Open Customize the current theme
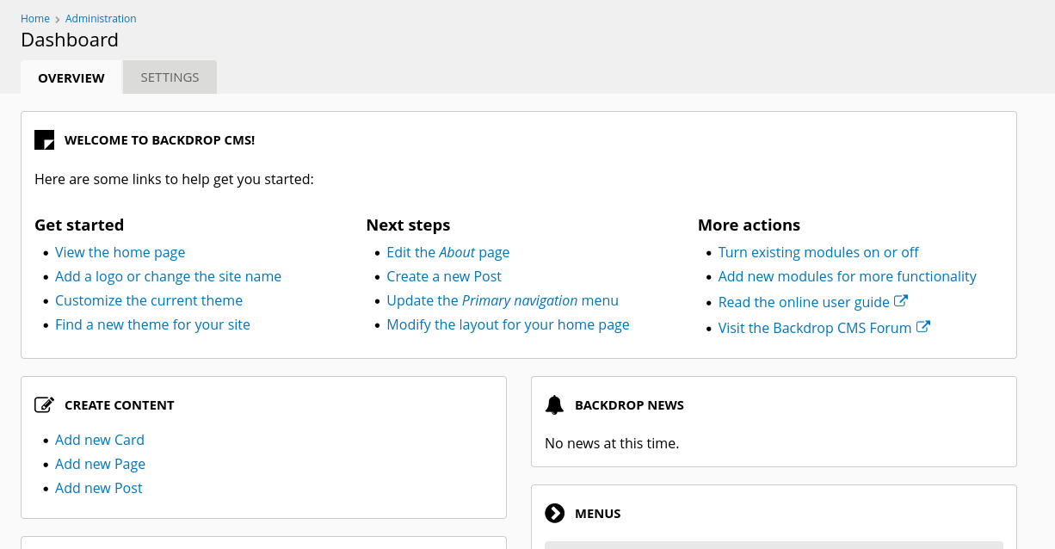This screenshot has width=1055, height=549. (x=149, y=300)
